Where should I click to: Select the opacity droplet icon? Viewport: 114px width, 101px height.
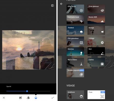coord(36,98)
